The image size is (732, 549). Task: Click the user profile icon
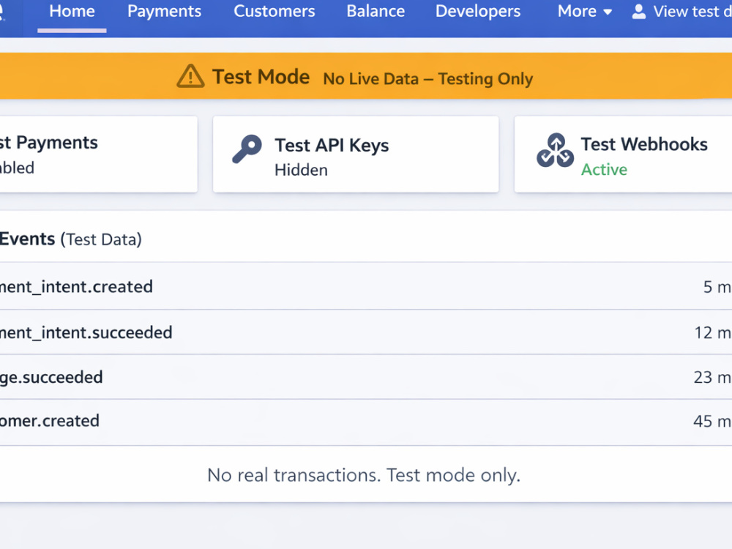[x=638, y=12]
